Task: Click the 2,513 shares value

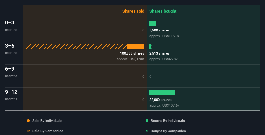Action: [159, 54]
